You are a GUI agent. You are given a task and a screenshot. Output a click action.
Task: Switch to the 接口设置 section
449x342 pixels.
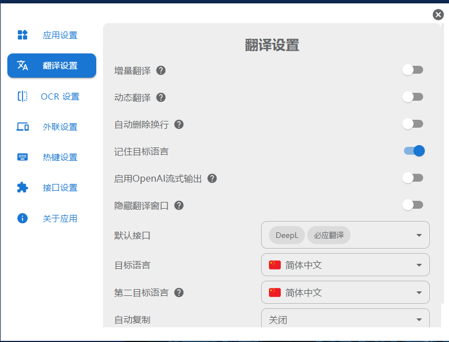coord(52,187)
